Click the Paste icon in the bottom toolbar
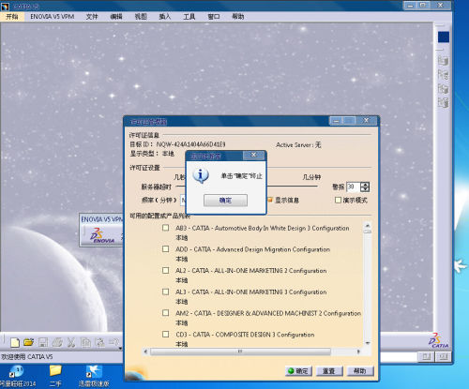The width and height of the screenshot is (469, 389). click(99, 342)
